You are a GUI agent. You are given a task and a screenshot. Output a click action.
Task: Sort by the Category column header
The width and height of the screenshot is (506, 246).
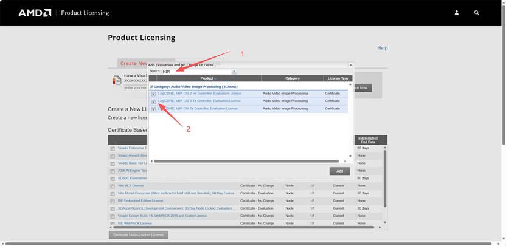[x=293, y=78]
